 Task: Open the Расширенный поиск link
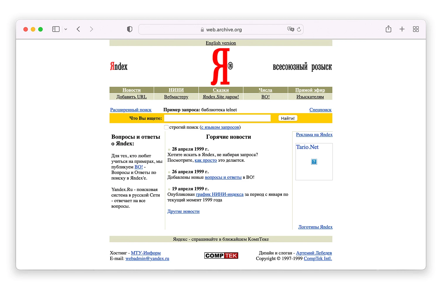pyautogui.click(x=131, y=110)
